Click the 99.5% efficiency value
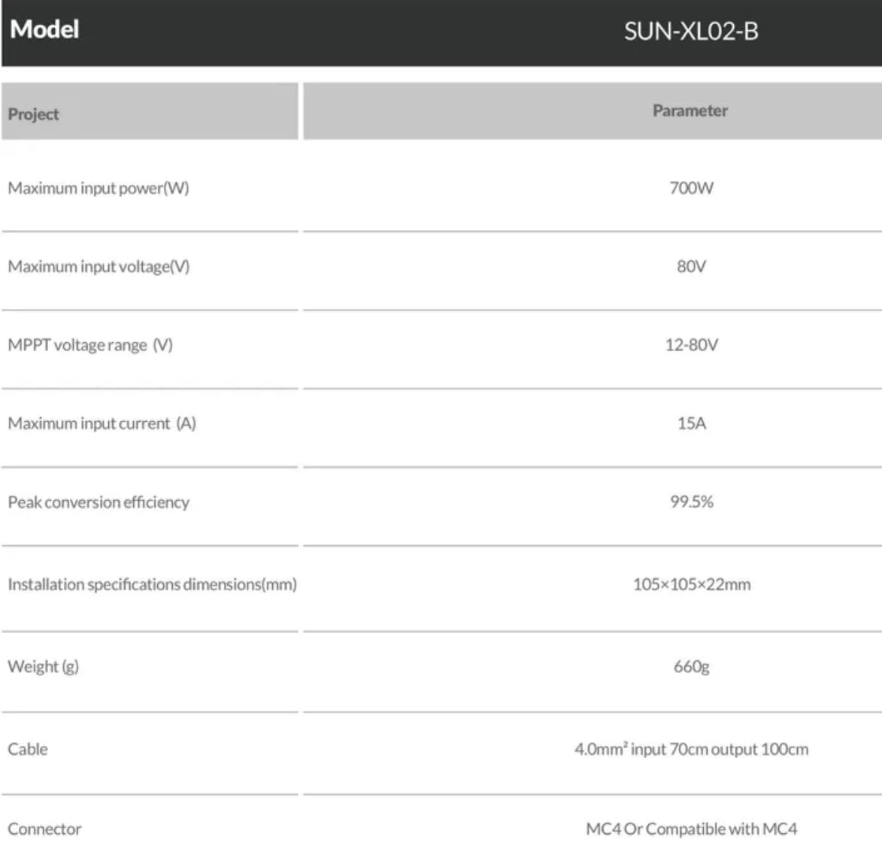The width and height of the screenshot is (882, 867). [691, 502]
